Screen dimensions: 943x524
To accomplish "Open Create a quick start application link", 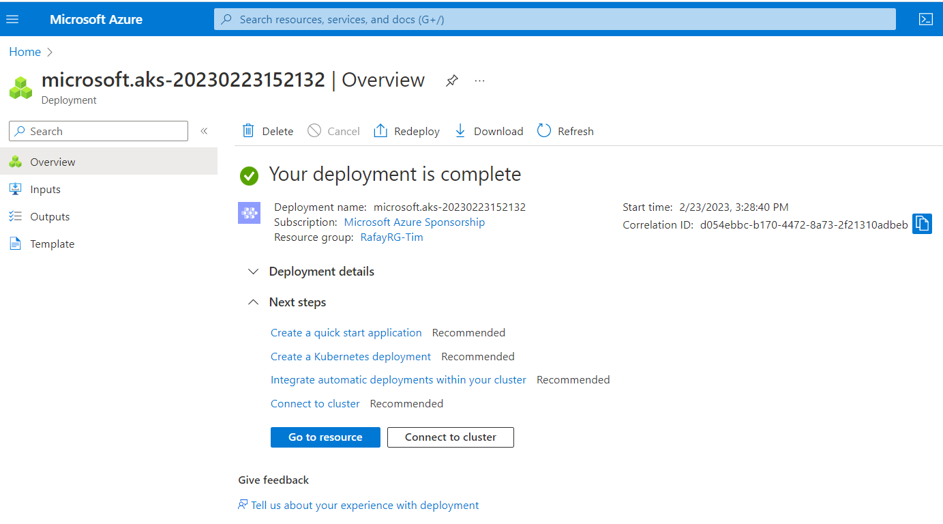I will point(346,333).
